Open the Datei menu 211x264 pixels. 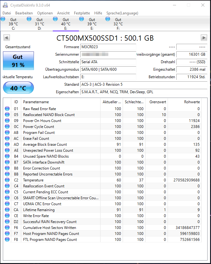click(7, 13)
